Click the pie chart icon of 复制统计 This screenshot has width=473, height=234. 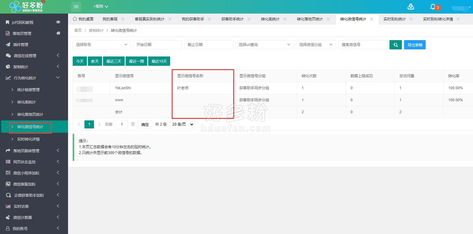click(8, 67)
